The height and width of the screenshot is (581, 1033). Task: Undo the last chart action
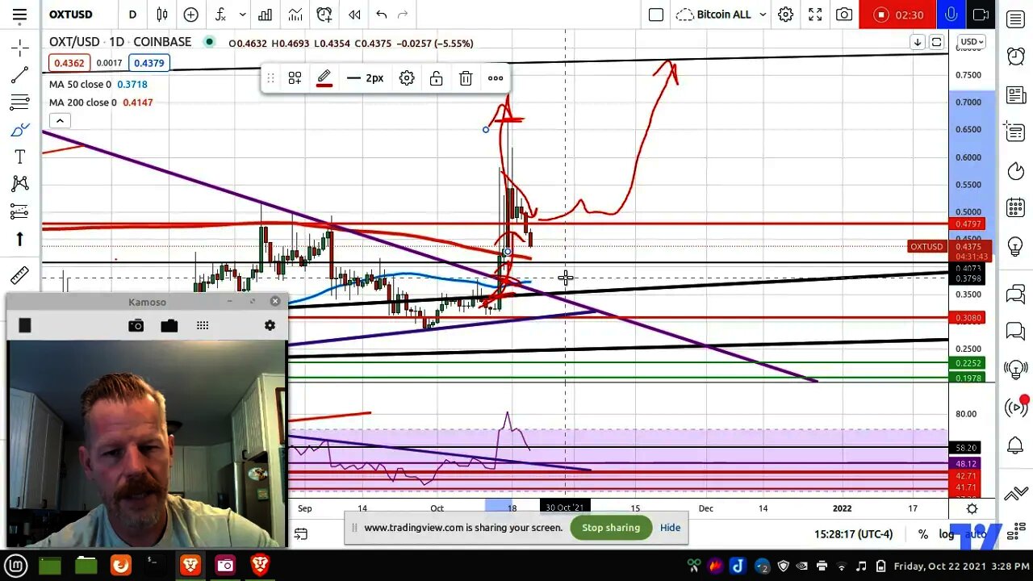click(381, 15)
